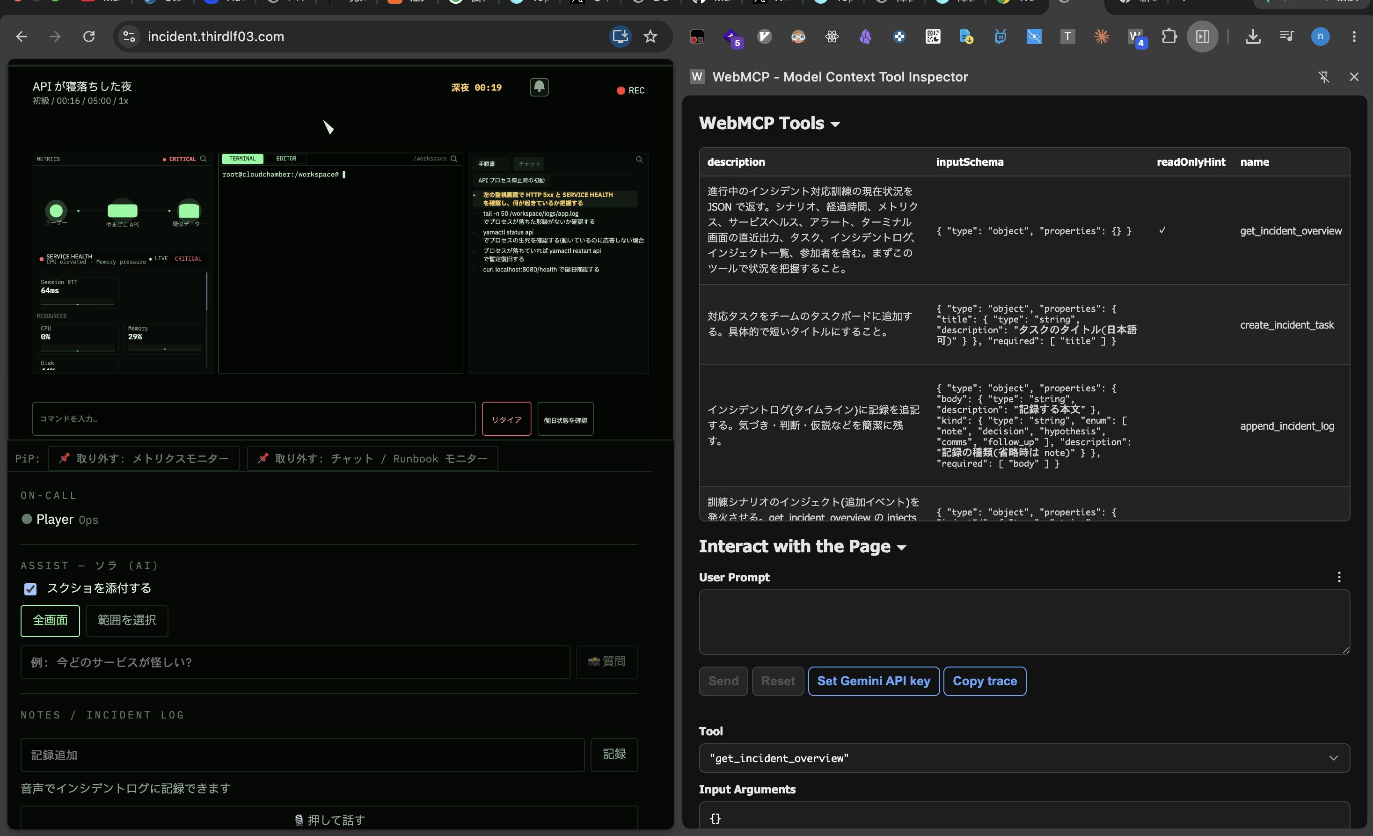Image resolution: width=1373 pixels, height=836 pixels.
Task: Open the Tool selection dropdown
Action: click(1024, 758)
